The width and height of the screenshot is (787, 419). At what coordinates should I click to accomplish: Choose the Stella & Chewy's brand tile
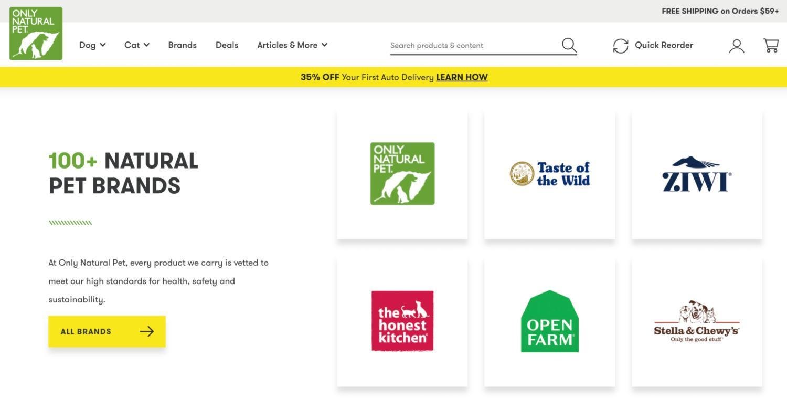(697, 321)
